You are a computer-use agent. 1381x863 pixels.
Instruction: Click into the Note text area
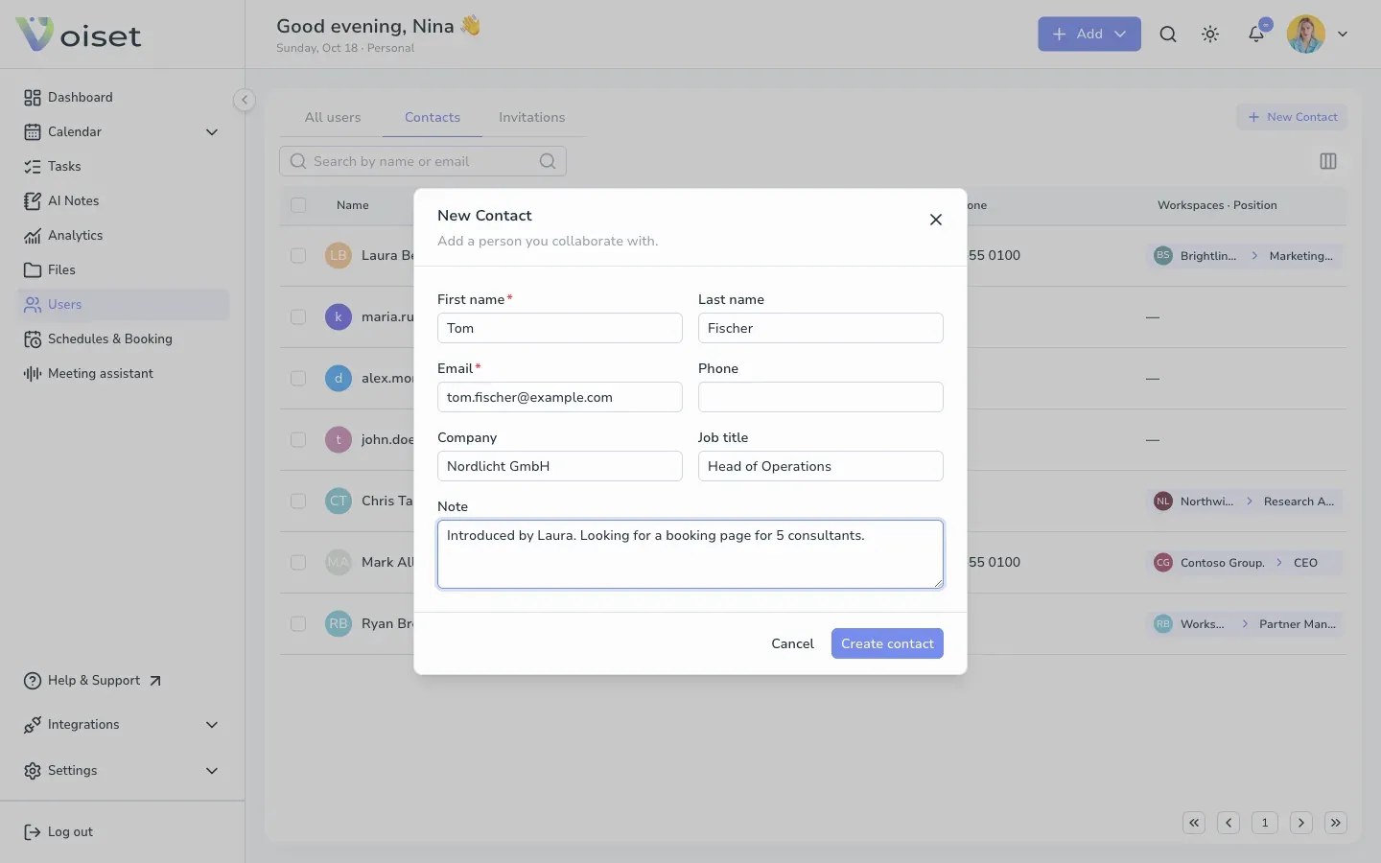690,554
